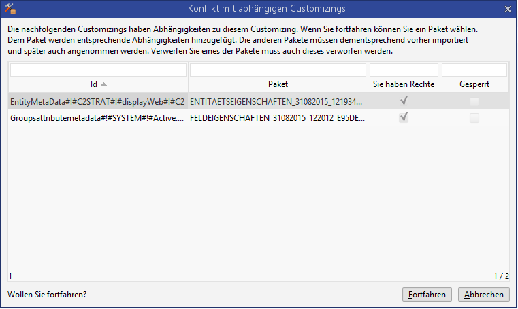The image size is (518, 309).
Task: Click the application icon in the title bar
Action: (9, 9)
